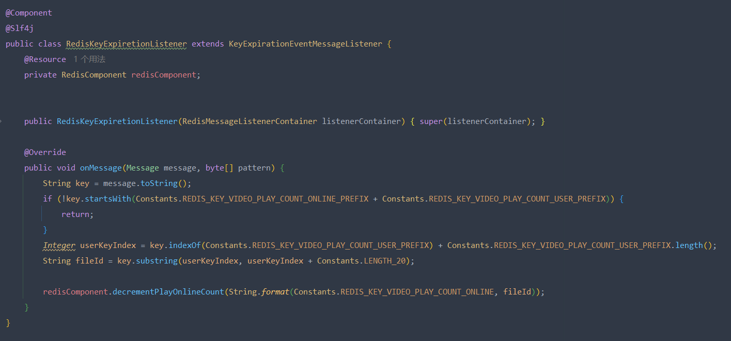Click the pattern parameter name
The height and width of the screenshot is (341, 731).
(254, 168)
